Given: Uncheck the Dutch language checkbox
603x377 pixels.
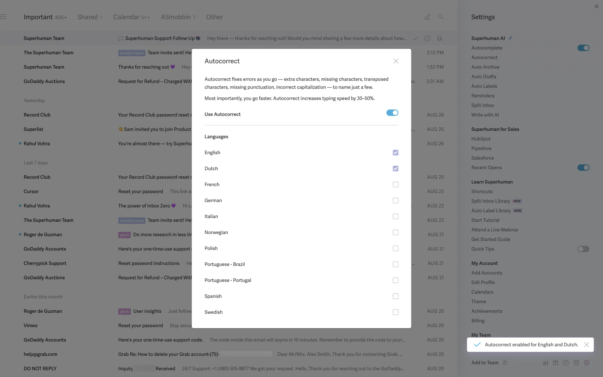Looking at the screenshot, I should point(395,169).
